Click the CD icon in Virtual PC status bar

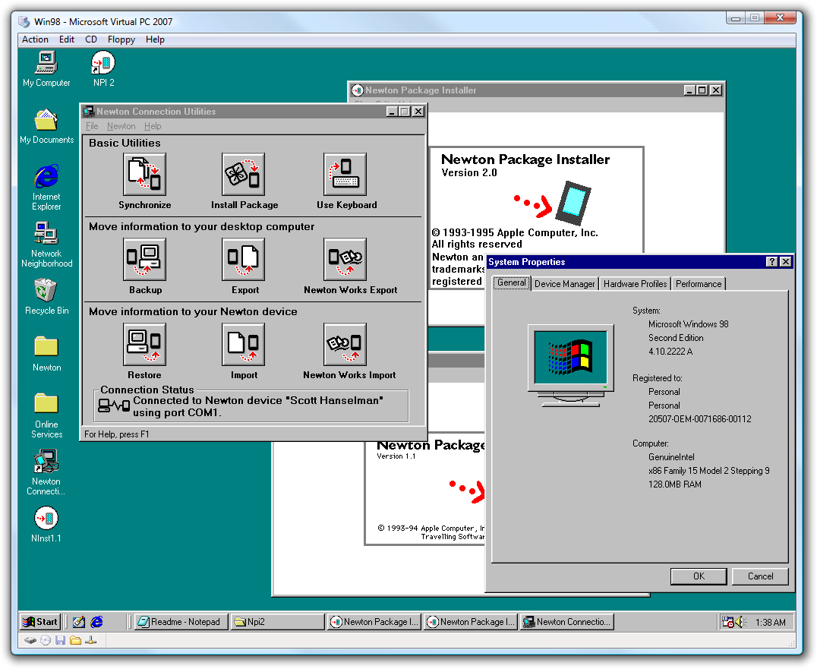tap(46, 640)
